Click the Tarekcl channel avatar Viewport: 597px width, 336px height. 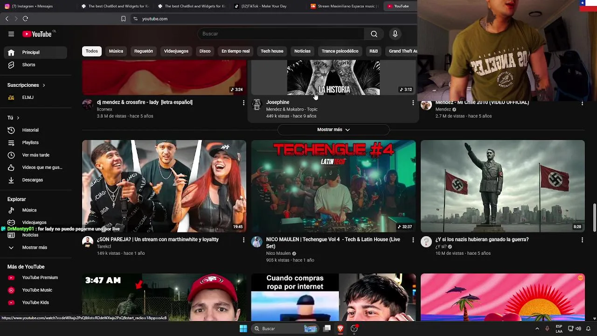click(88, 241)
